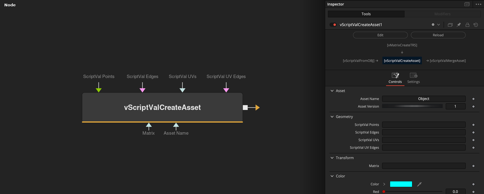This screenshot has width=484, height=194.
Task: Pin the vScriptValCreateAsset1 tool controls
Action: click(x=459, y=25)
